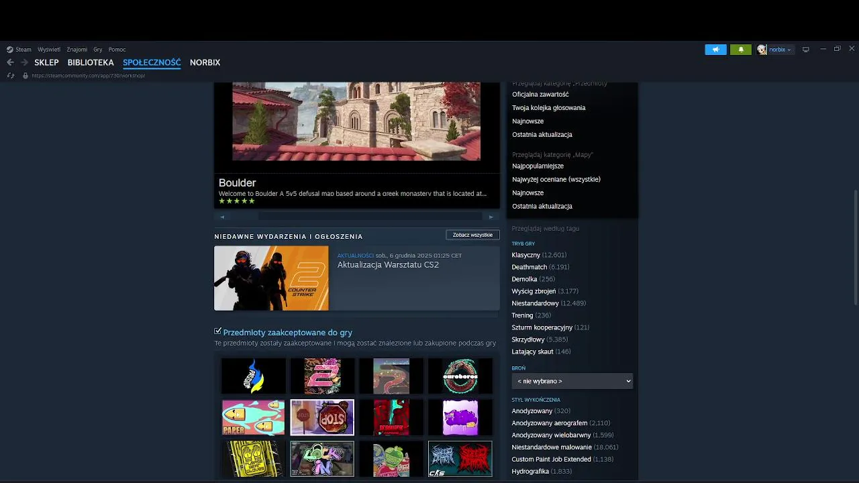This screenshot has width=859, height=483.
Task: Open the Broń 'nie wybrano' dropdown
Action: click(x=572, y=381)
